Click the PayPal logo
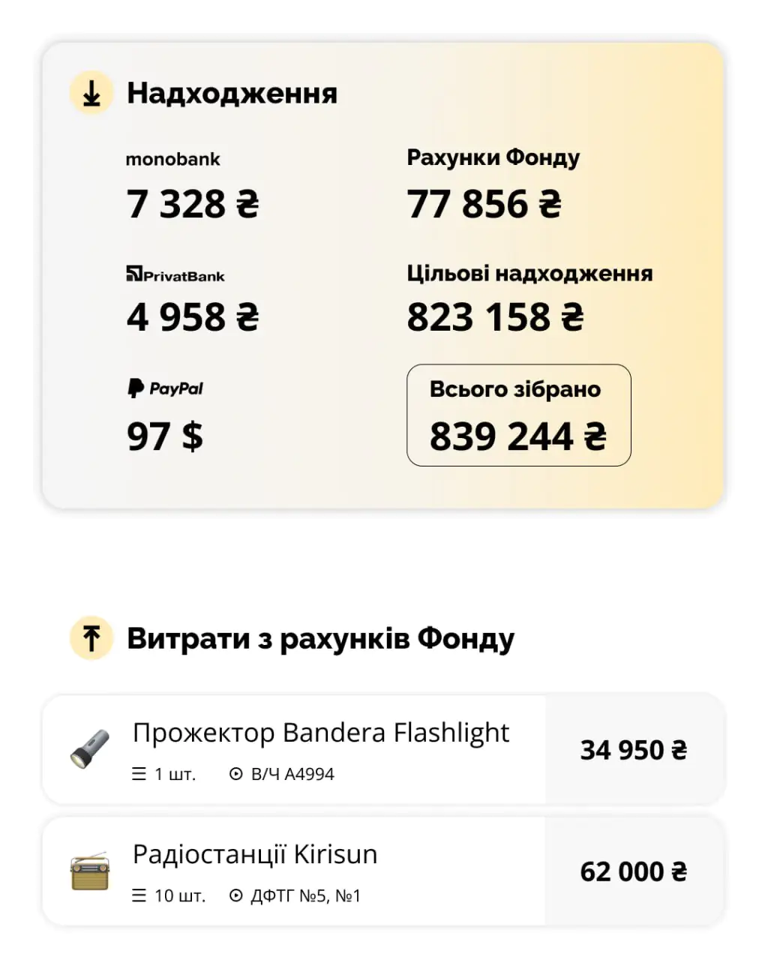 tap(165, 388)
